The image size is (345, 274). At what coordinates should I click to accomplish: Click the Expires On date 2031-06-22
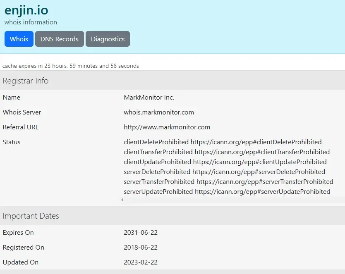click(141, 232)
